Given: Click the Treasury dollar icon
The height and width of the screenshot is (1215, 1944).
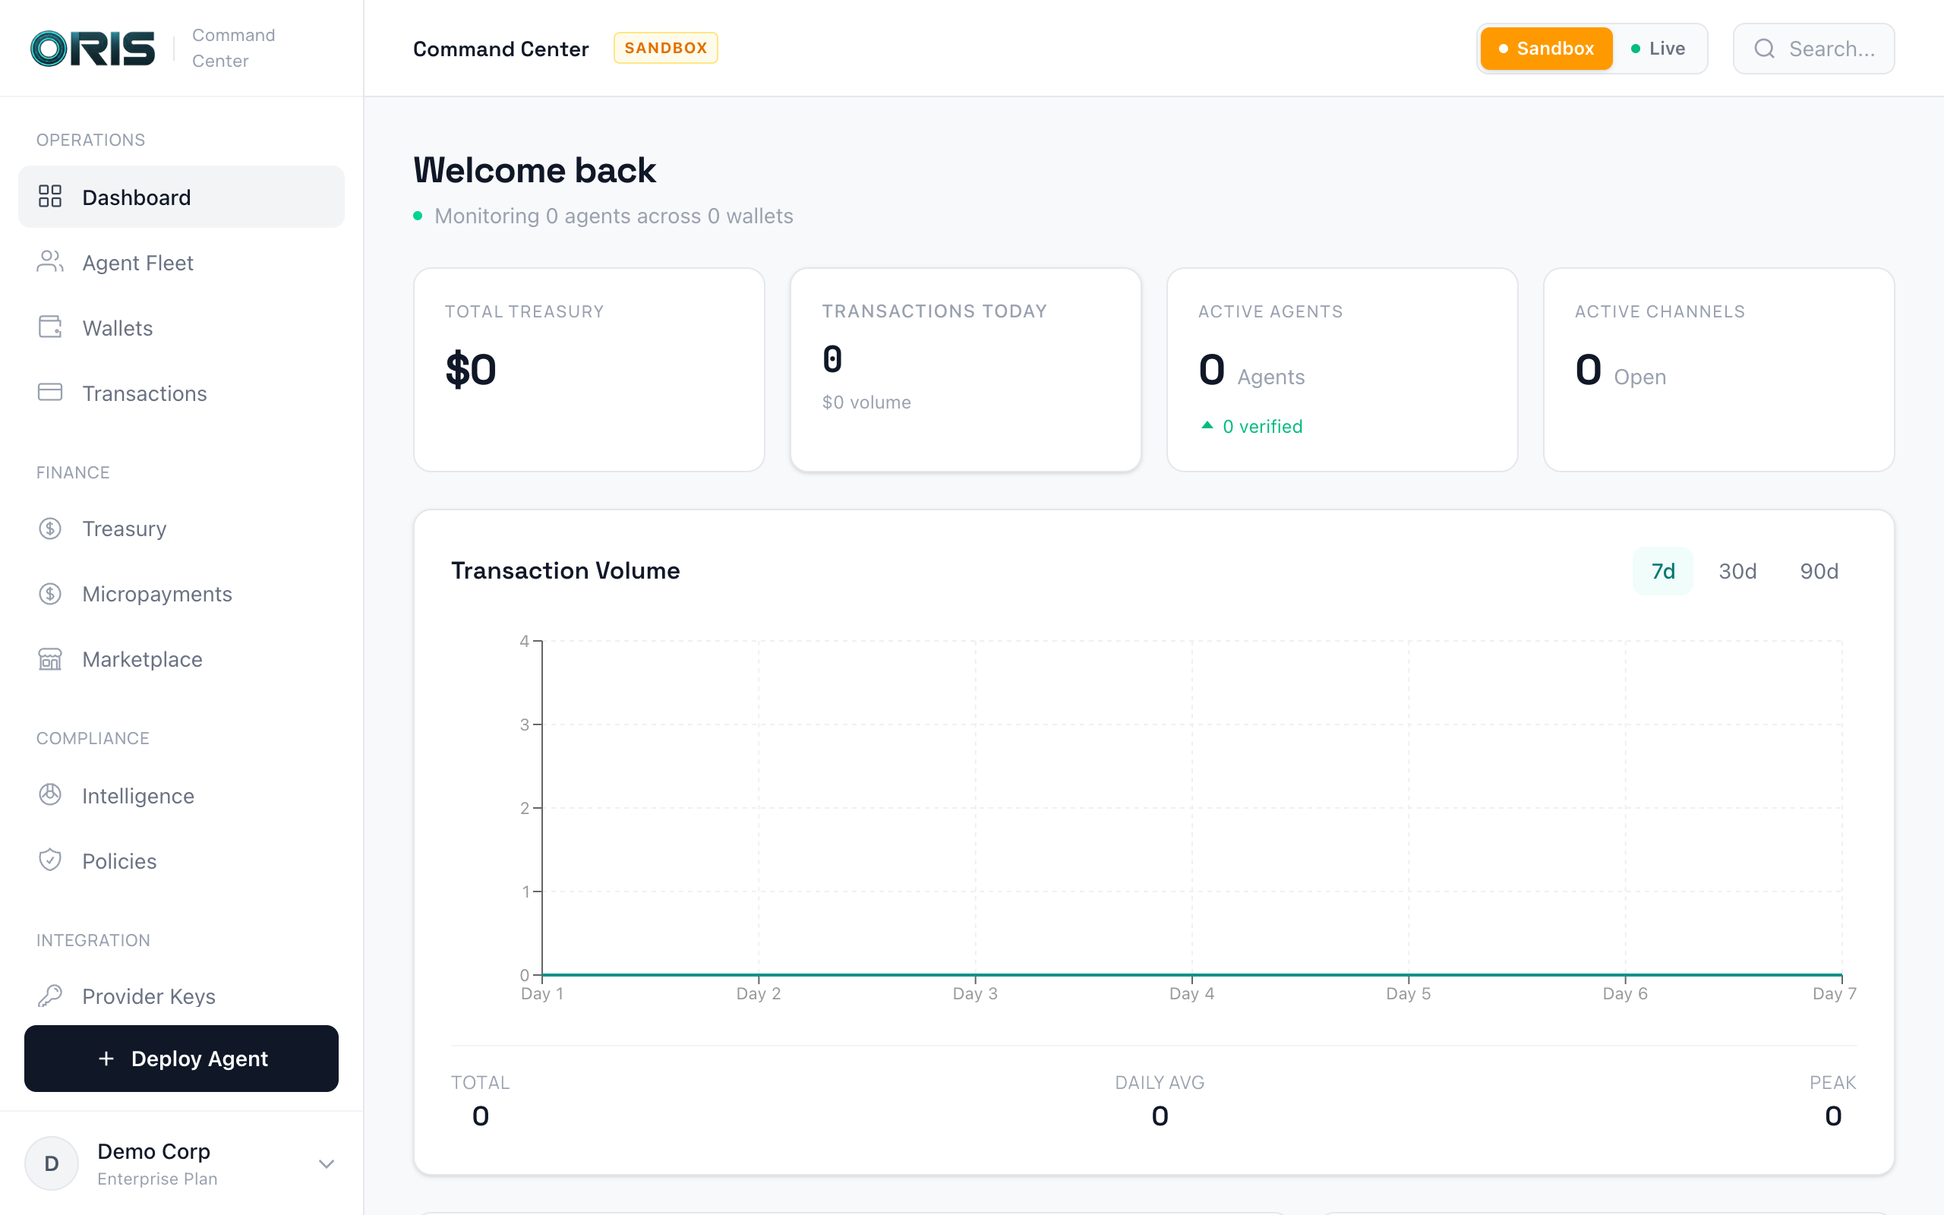Looking at the screenshot, I should (x=50, y=528).
